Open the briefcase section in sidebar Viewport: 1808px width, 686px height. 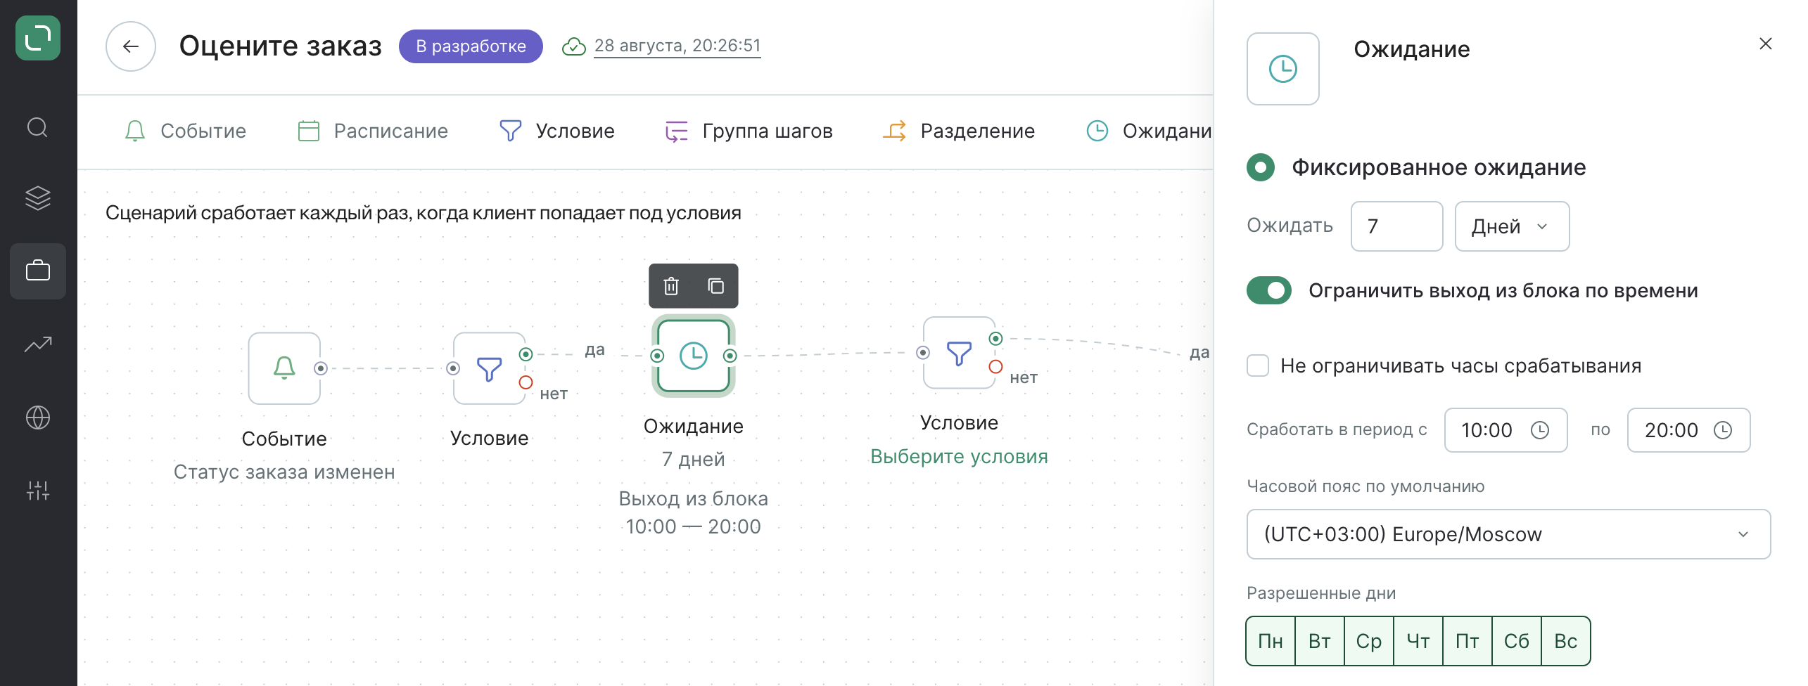[38, 271]
